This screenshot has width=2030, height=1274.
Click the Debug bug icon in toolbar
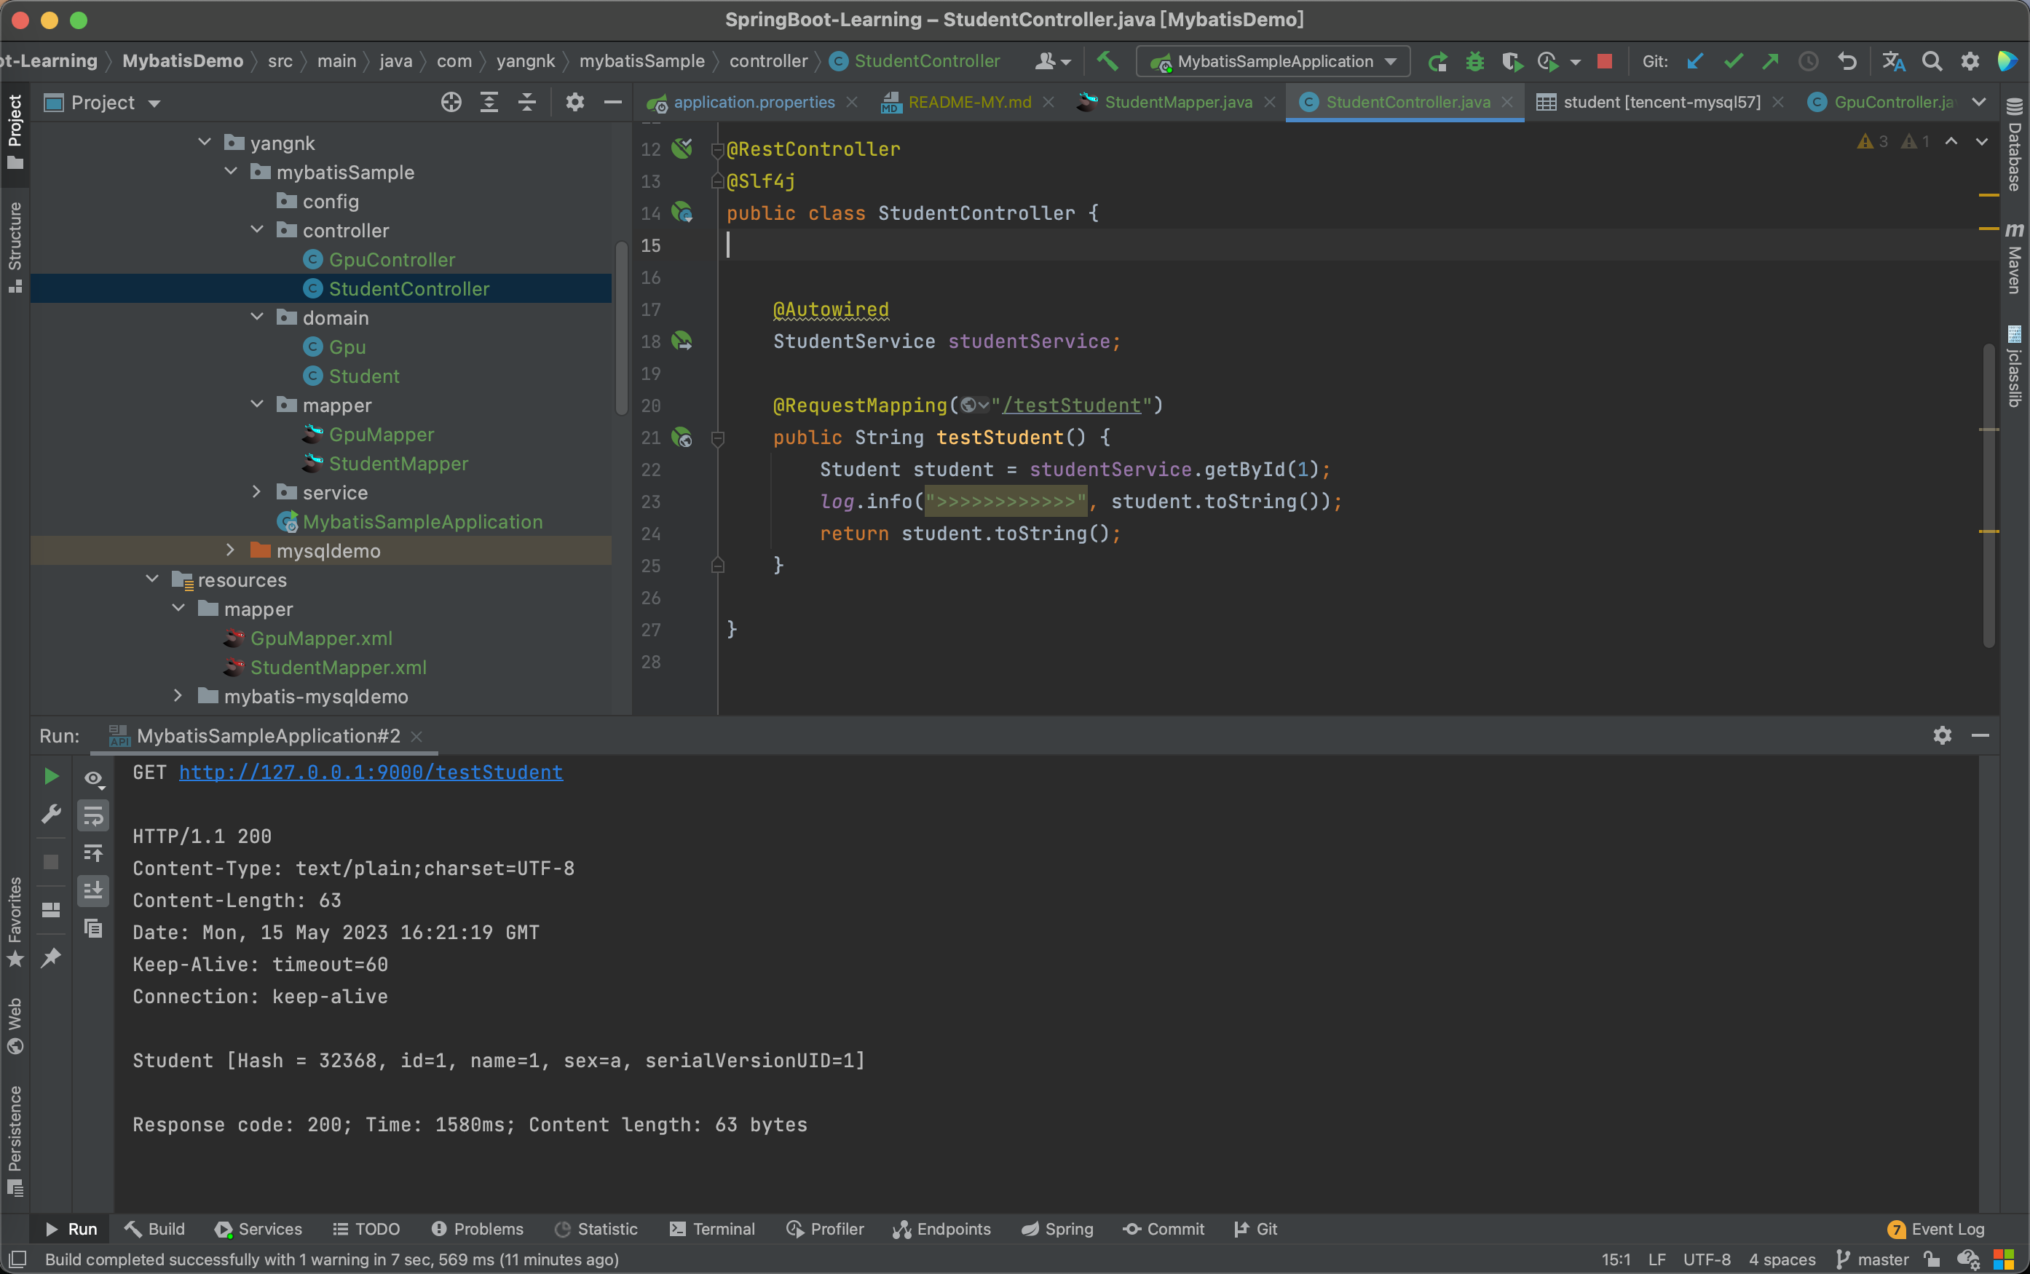(1474, 61)
